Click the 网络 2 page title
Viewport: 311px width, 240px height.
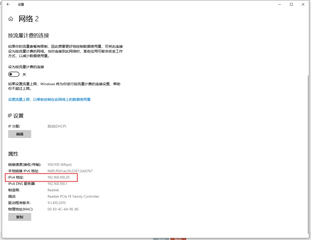pyautogui.click(x=29, y=19)
